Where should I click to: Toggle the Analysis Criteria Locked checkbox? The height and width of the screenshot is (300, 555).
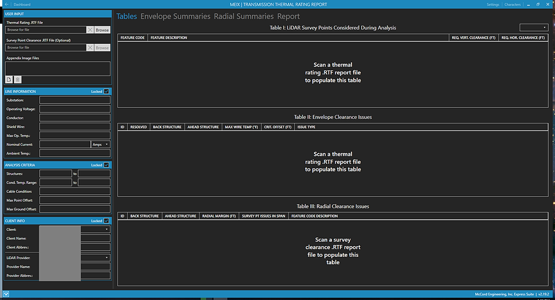point(106,165)
